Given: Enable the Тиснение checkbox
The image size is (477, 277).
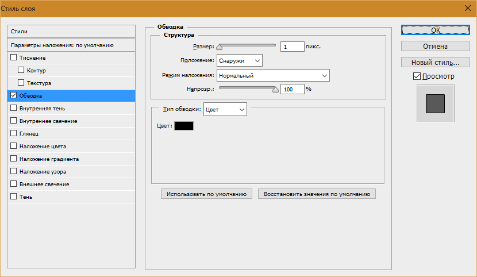Looking at the screenshot, I should (13, 57).
